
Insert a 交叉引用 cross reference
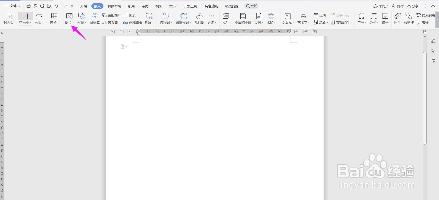coord(426,15)
